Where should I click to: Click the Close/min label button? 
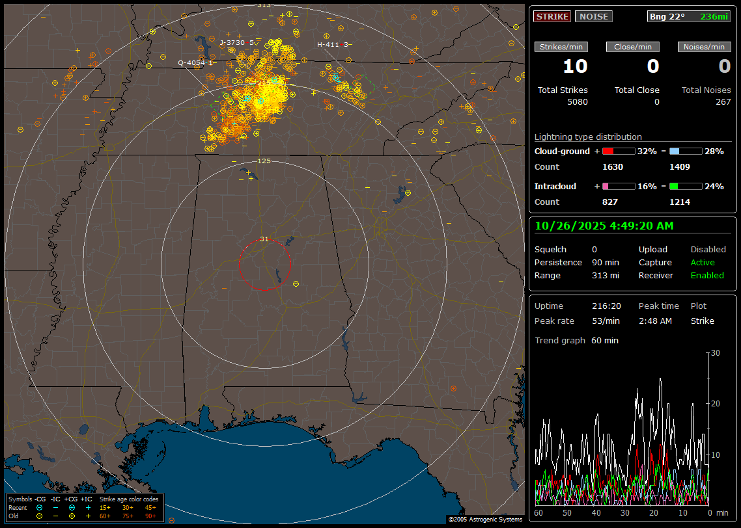633,47
